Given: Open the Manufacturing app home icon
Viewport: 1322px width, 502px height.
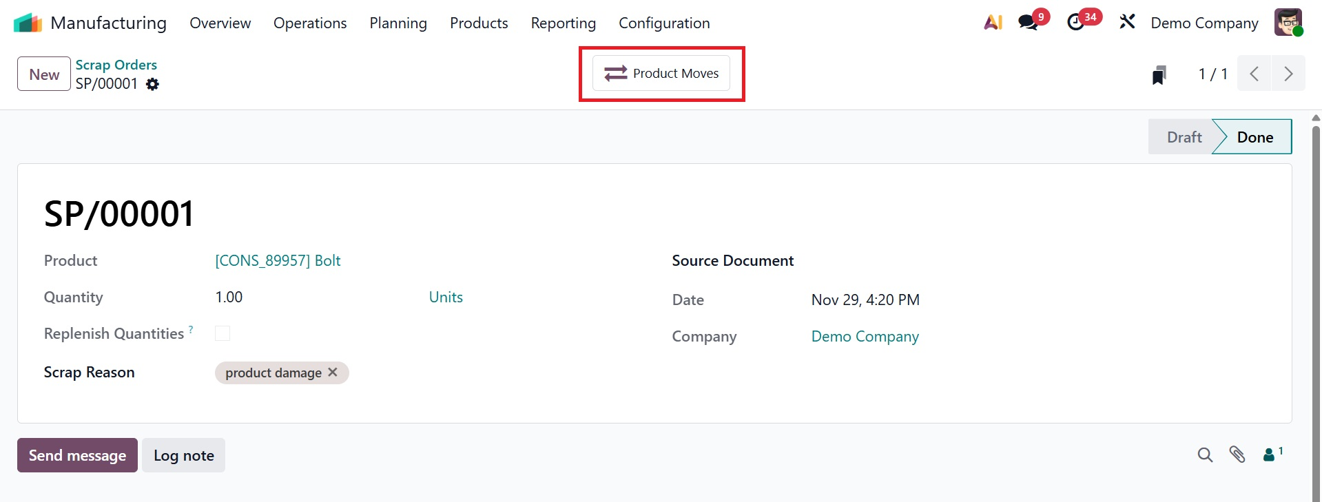Looking at the screenshot, I should pyautogui.click(x=28, y=23).
